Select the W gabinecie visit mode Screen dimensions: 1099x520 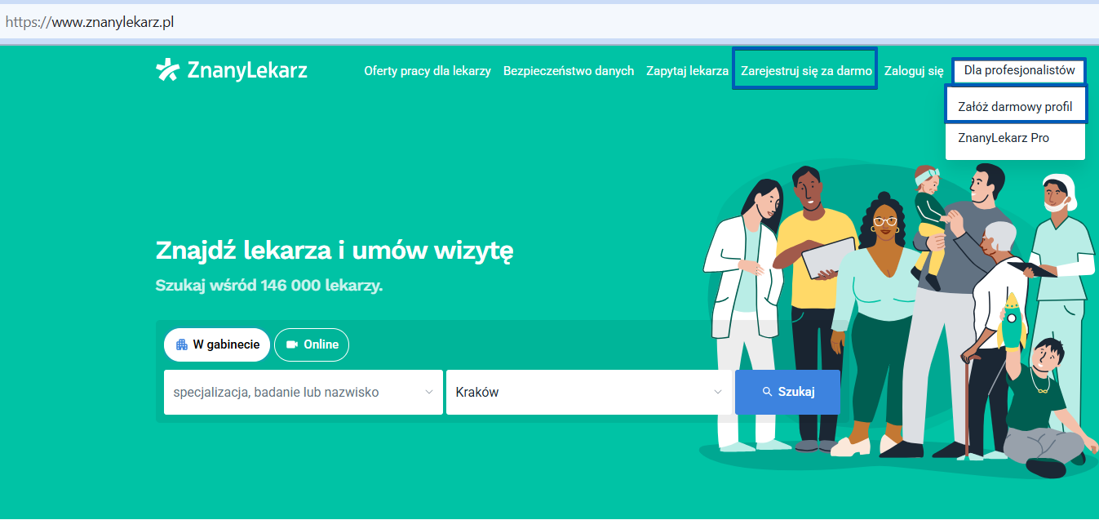[x=216, y=344]
